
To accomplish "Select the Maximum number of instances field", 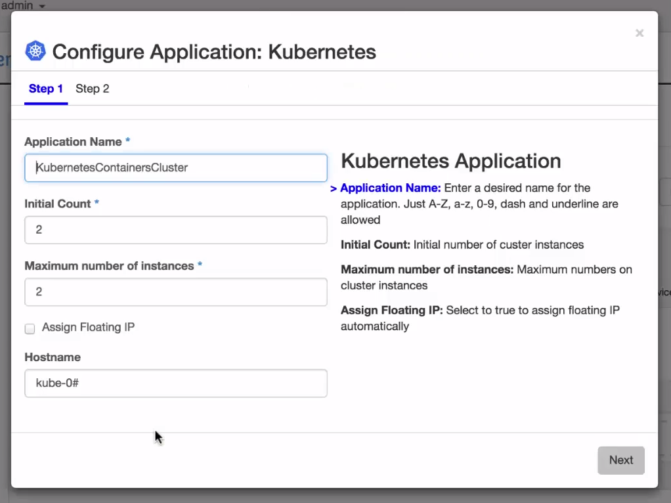I will pos(176,292).
